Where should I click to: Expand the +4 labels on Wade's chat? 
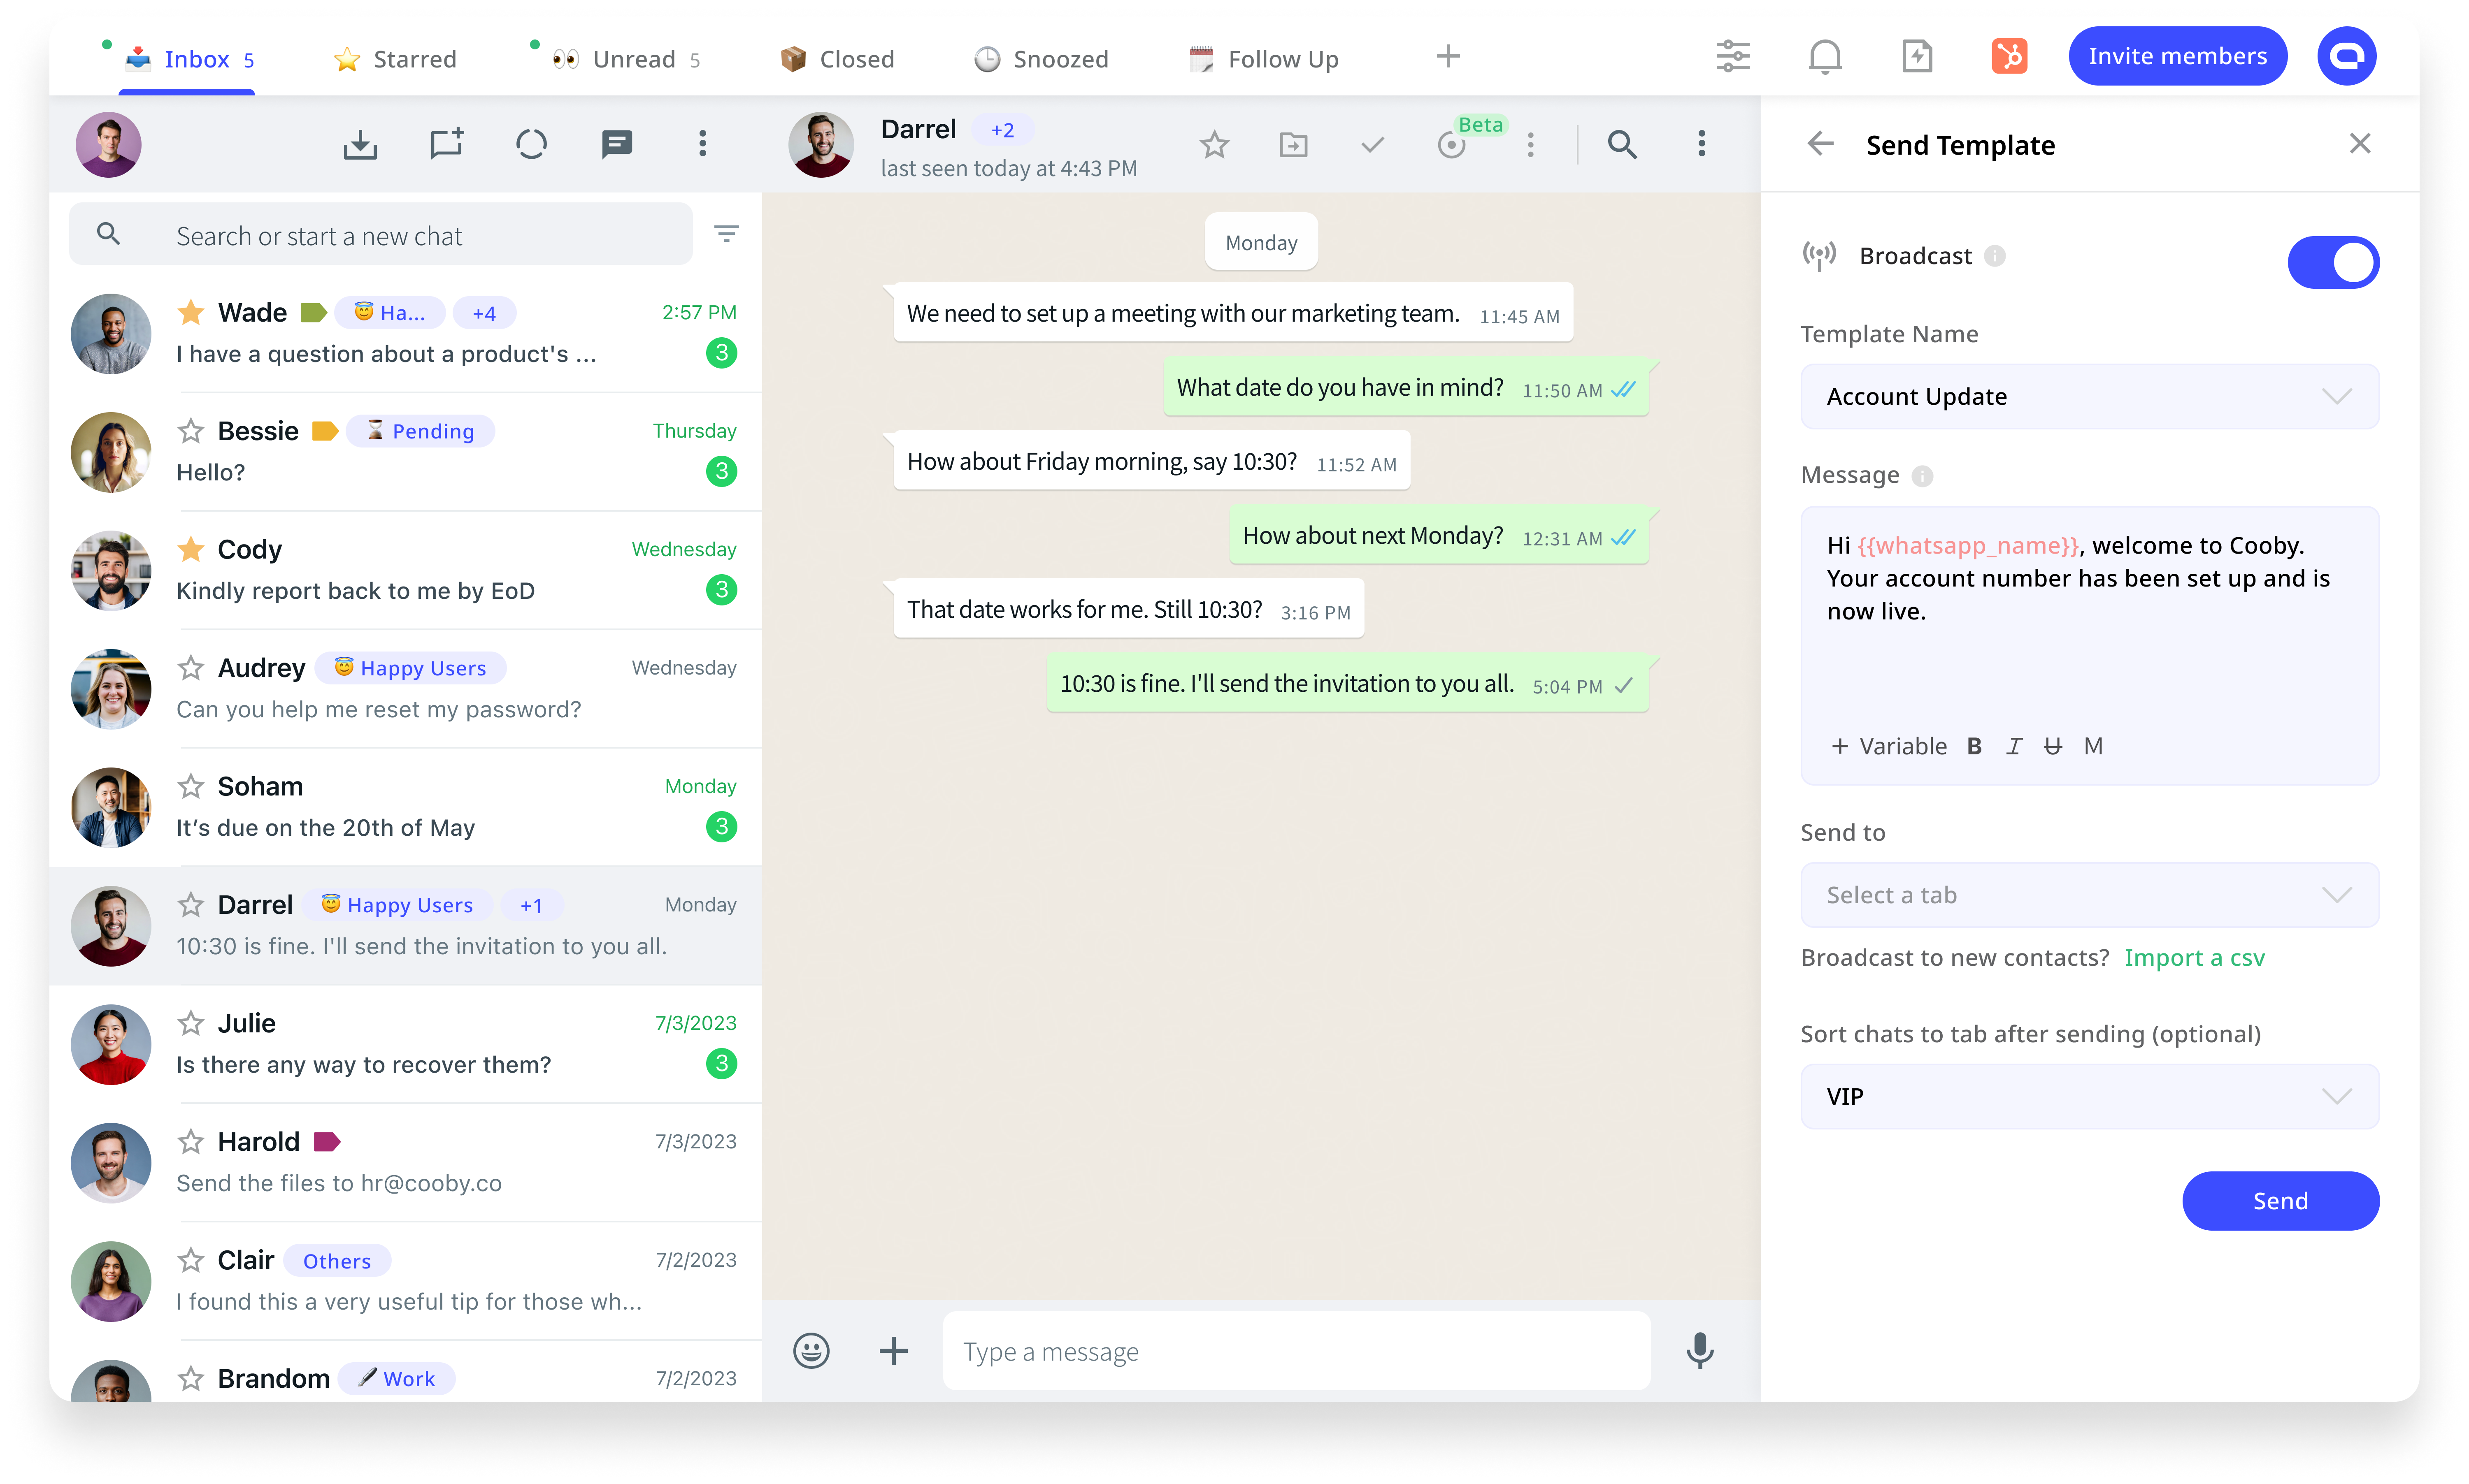[484, 313]
